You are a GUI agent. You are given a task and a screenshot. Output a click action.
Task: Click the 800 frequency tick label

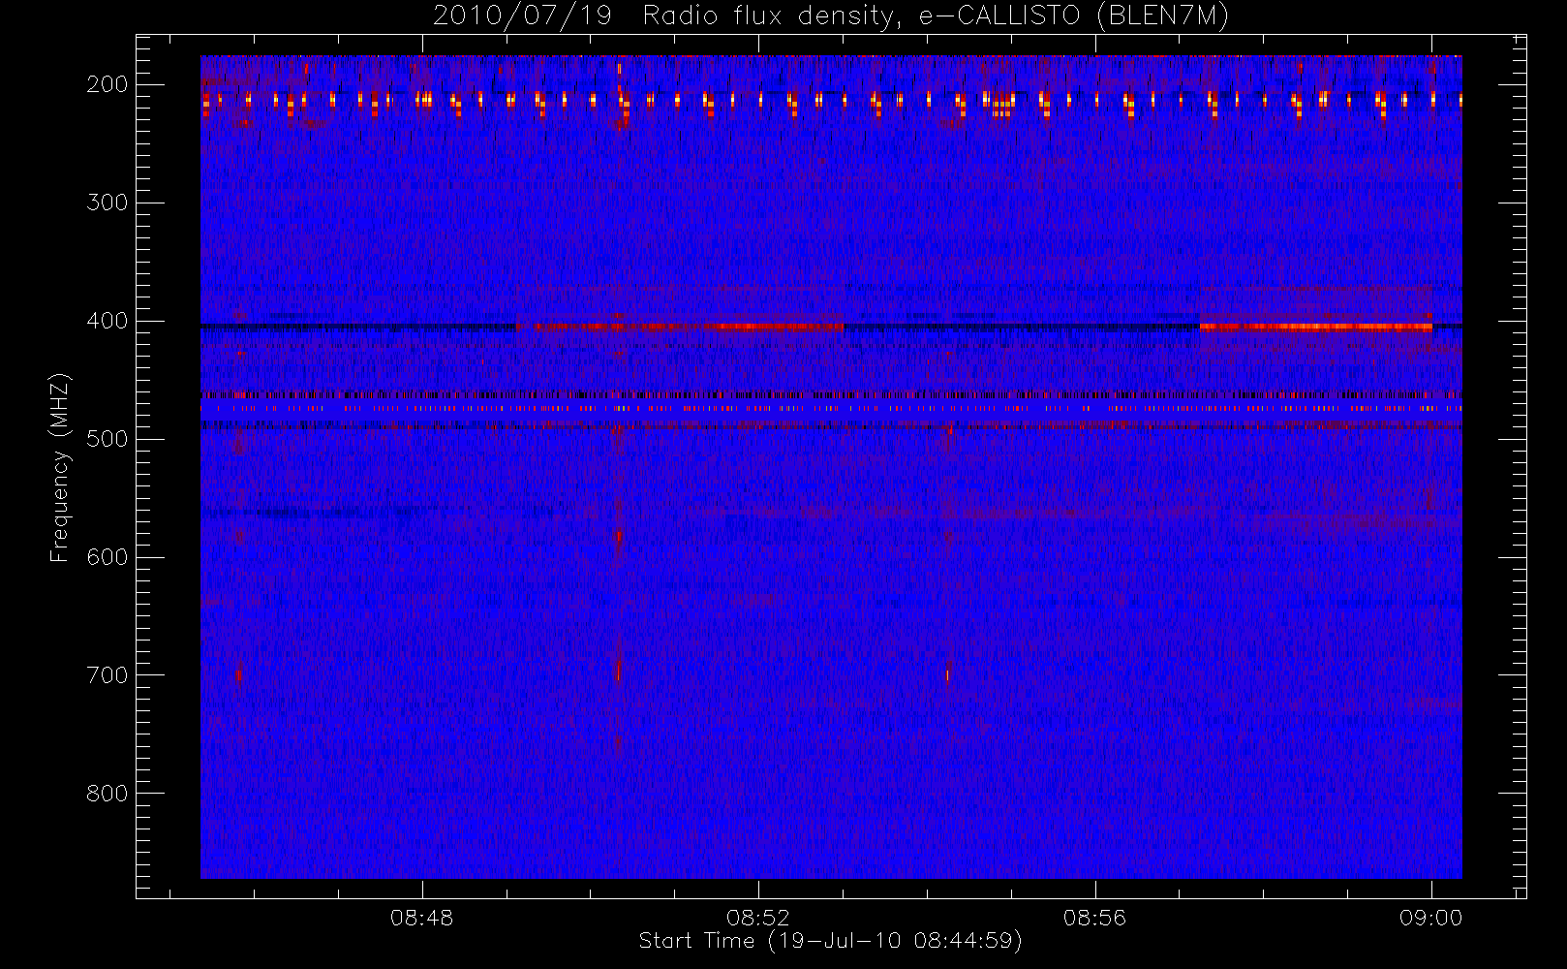point(108,794)
